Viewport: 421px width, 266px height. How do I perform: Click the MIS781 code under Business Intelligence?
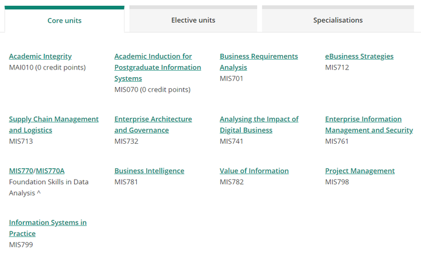click(x=126, y=182)
